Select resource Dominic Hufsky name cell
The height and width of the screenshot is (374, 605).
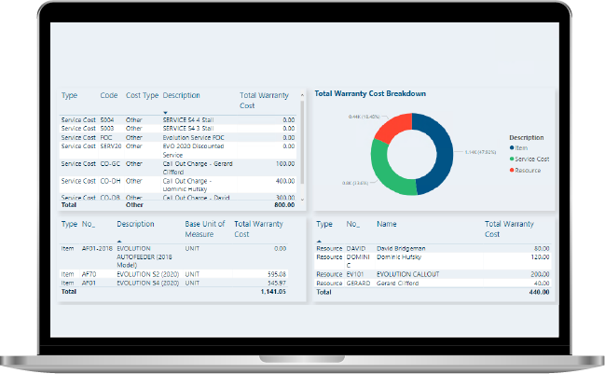(399, 257)
